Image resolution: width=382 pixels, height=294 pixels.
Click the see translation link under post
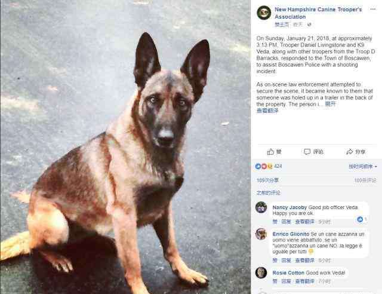267,111
